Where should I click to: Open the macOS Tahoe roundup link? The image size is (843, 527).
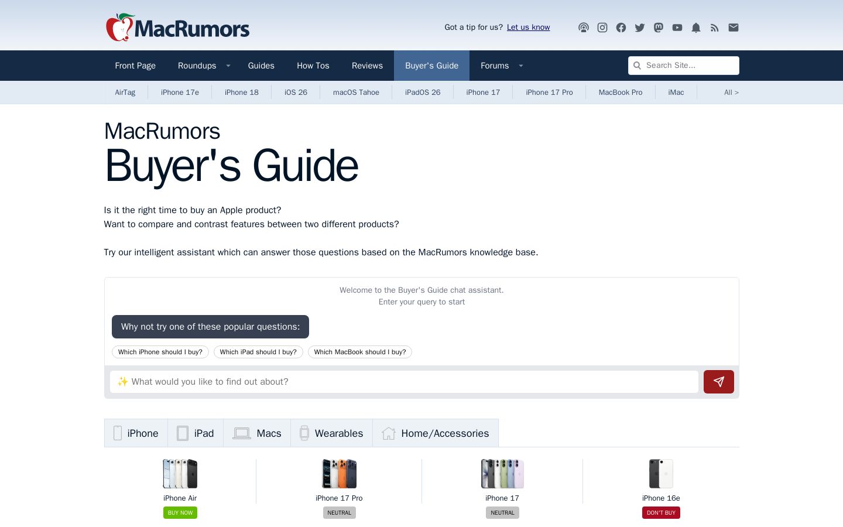click(356, 93)
